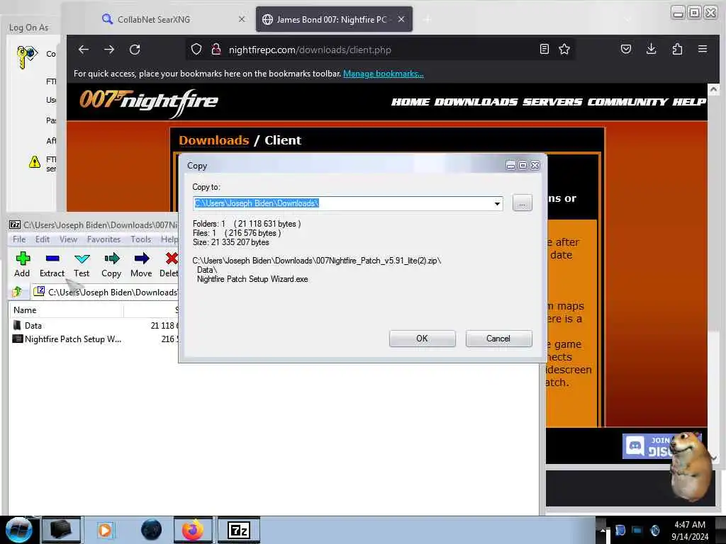
Task: Sort by the Name column header in 7-Zip
Action: pos(66,310)
